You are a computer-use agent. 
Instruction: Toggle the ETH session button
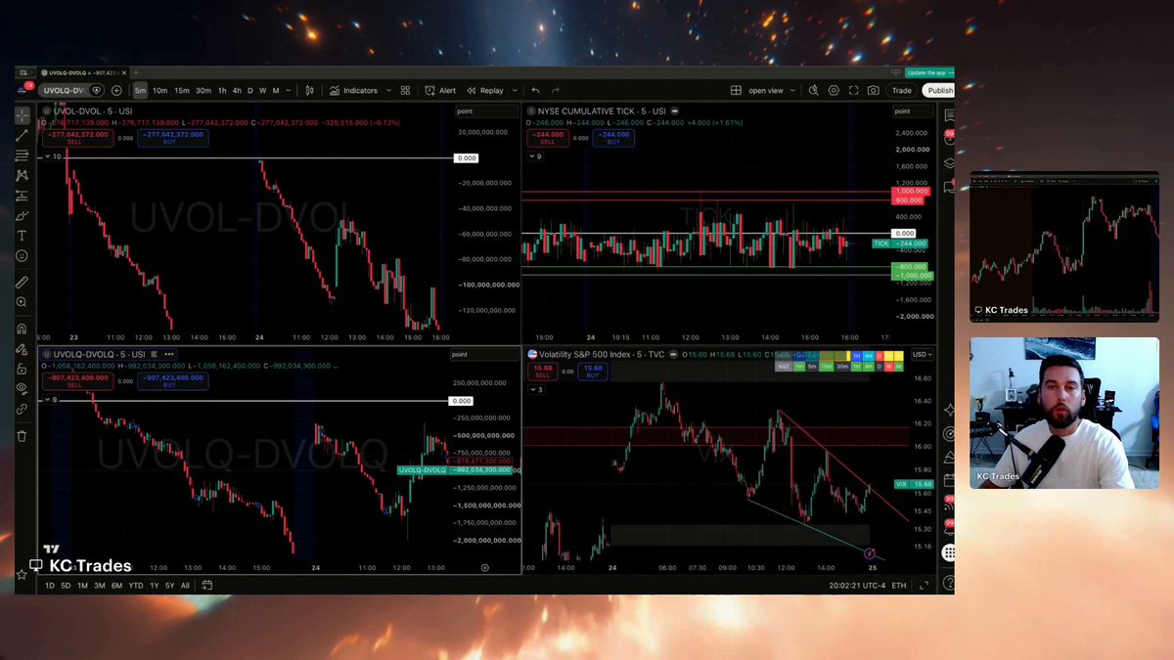pos(899,586)
